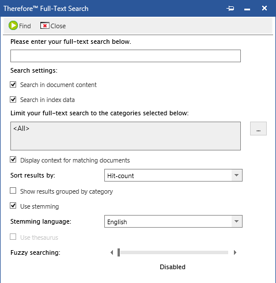The image size is (276, 283).
Task: Click the Fuzzy searching: label
Action: [35, 252]
